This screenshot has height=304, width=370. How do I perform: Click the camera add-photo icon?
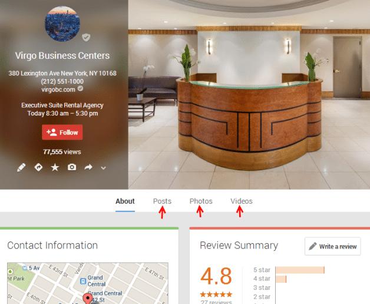72,167
